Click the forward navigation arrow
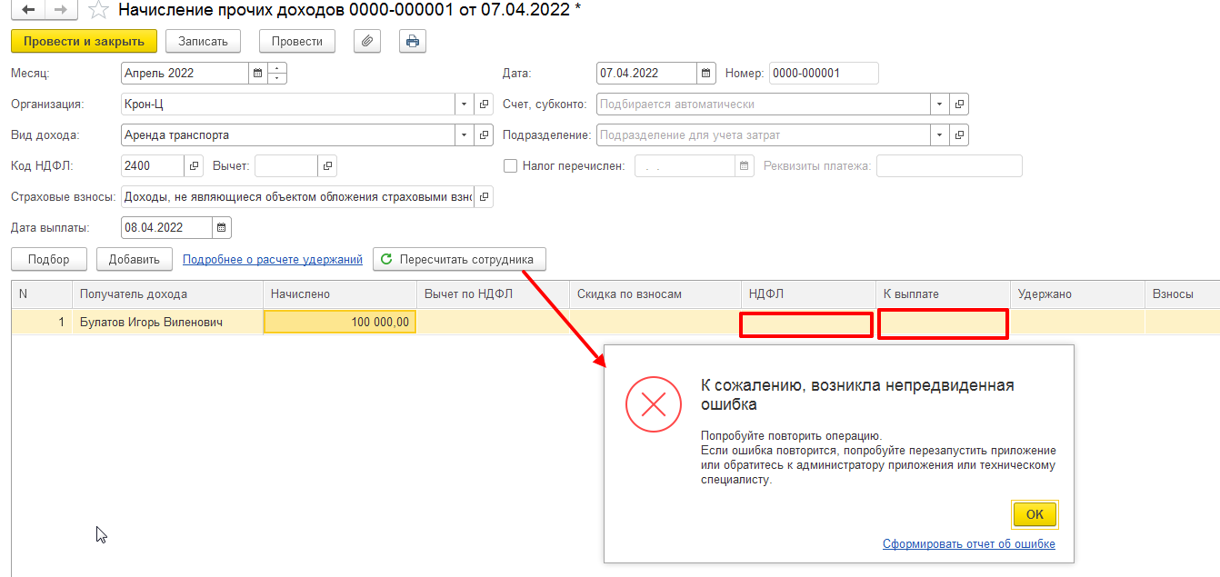The image size is (1220, 577). point(60,10)
